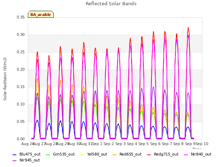
Task: Click the Solar Raditaion (W/m2) axis label
Action: coord(5,79)
